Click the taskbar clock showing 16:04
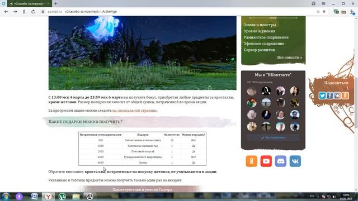Viewport: 358px width, 201px height. (x=346, y=197)
